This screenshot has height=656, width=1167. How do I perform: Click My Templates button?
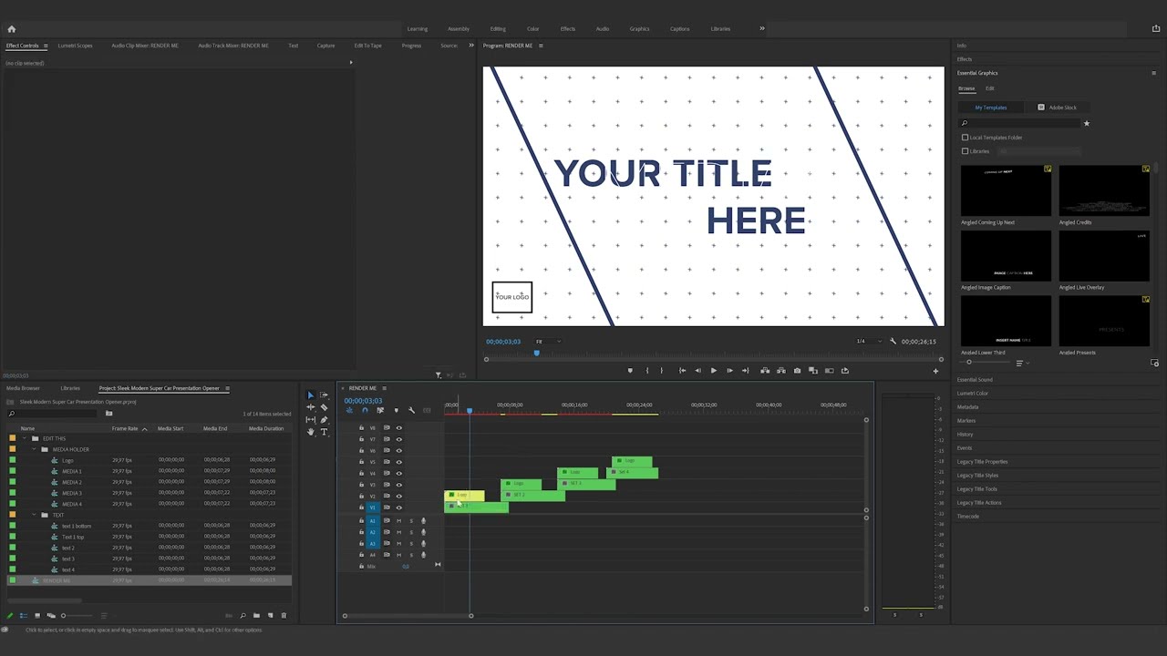[991, 108]
